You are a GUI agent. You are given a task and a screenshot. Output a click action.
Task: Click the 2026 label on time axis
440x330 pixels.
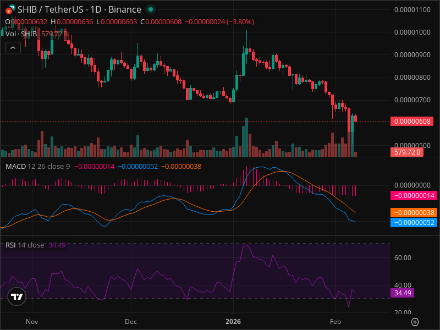233,322
